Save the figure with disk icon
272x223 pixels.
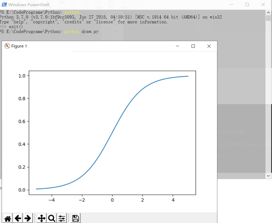click(x=75, y=218)
